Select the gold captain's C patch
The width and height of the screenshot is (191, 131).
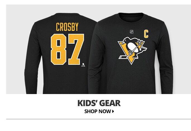point(146,34)
